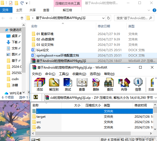
Task: Open WinRAR 选项(N) menu
Action: tap(95, 74)
